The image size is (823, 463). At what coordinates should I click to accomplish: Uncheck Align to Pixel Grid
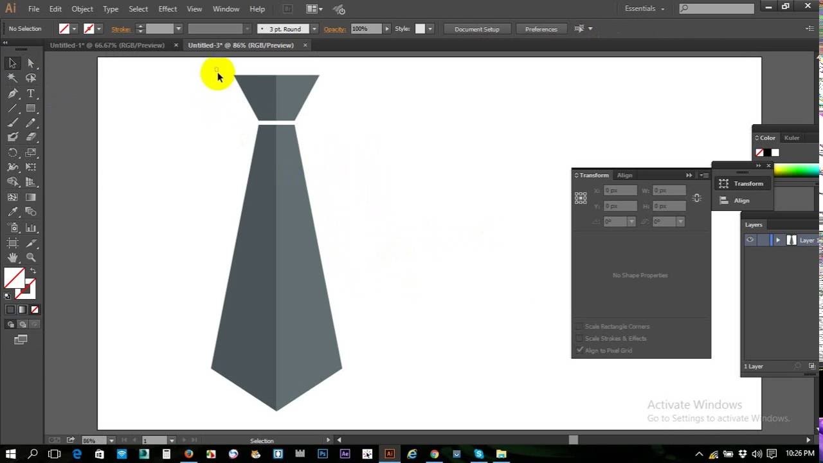click(580, 350)
